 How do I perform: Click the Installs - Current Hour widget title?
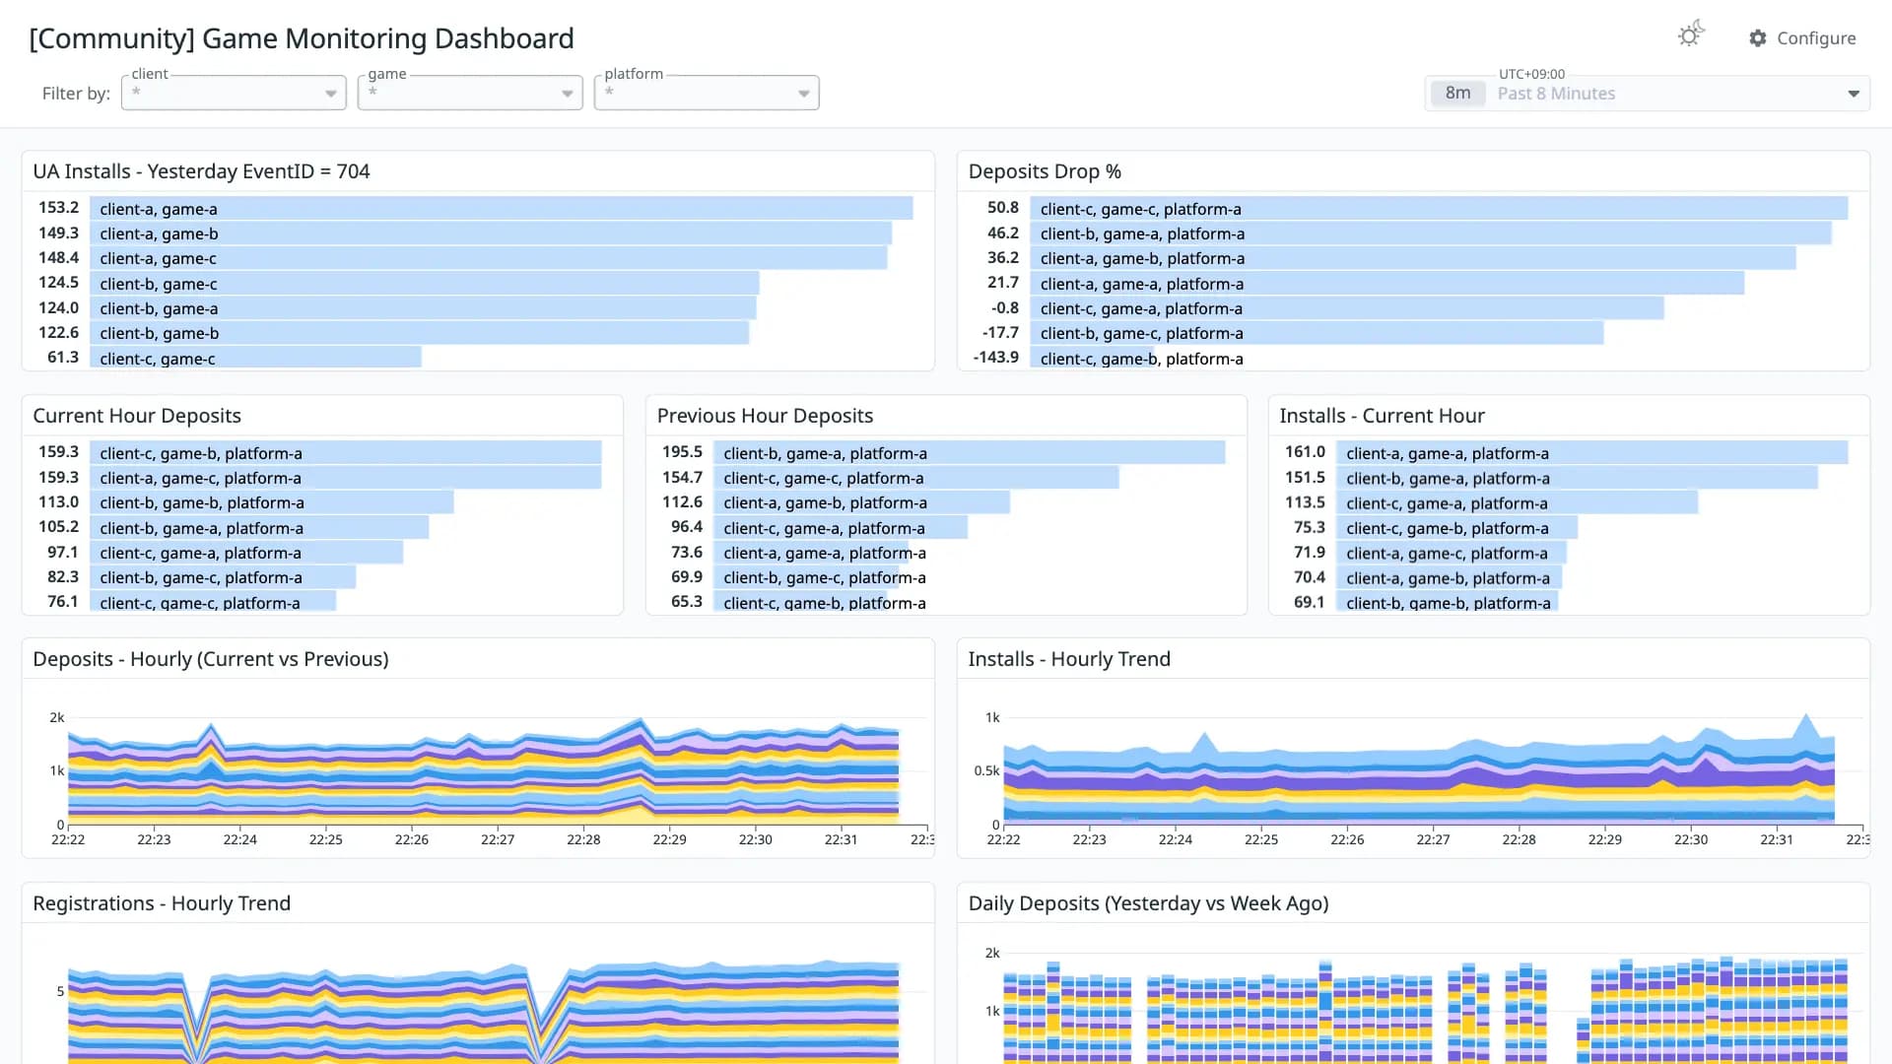pyautogui.click(x=1382, y=416)
